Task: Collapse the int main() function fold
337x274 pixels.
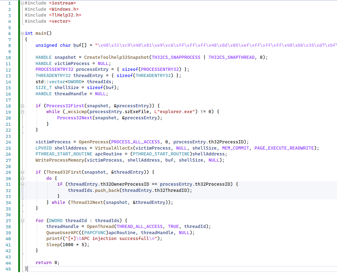Action: coord(22,33)
